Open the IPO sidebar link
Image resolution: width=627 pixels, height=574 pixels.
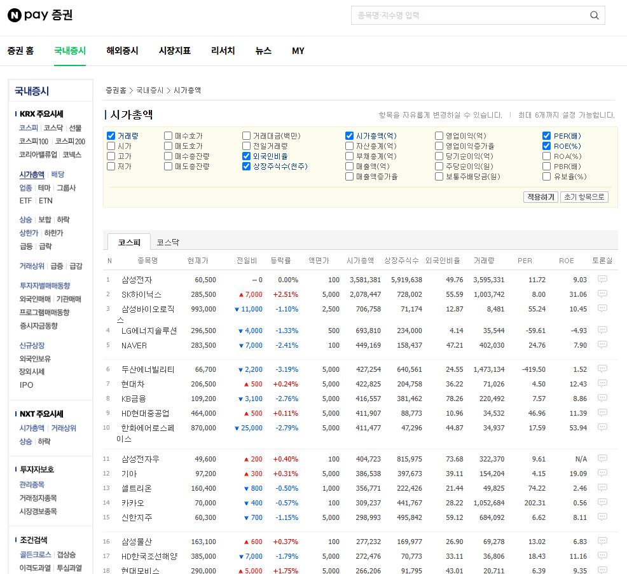pyautogui.click(x=25, y=385)
